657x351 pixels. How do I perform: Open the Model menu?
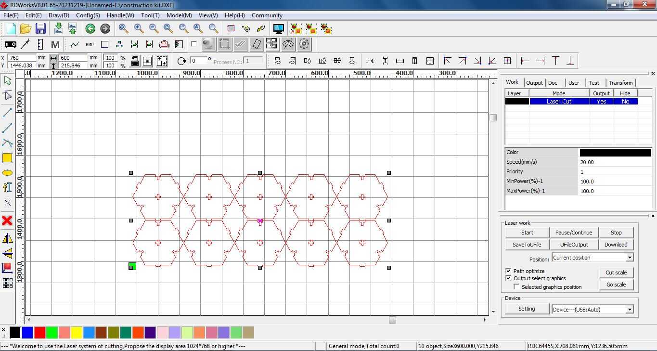[x=179, y=15]
